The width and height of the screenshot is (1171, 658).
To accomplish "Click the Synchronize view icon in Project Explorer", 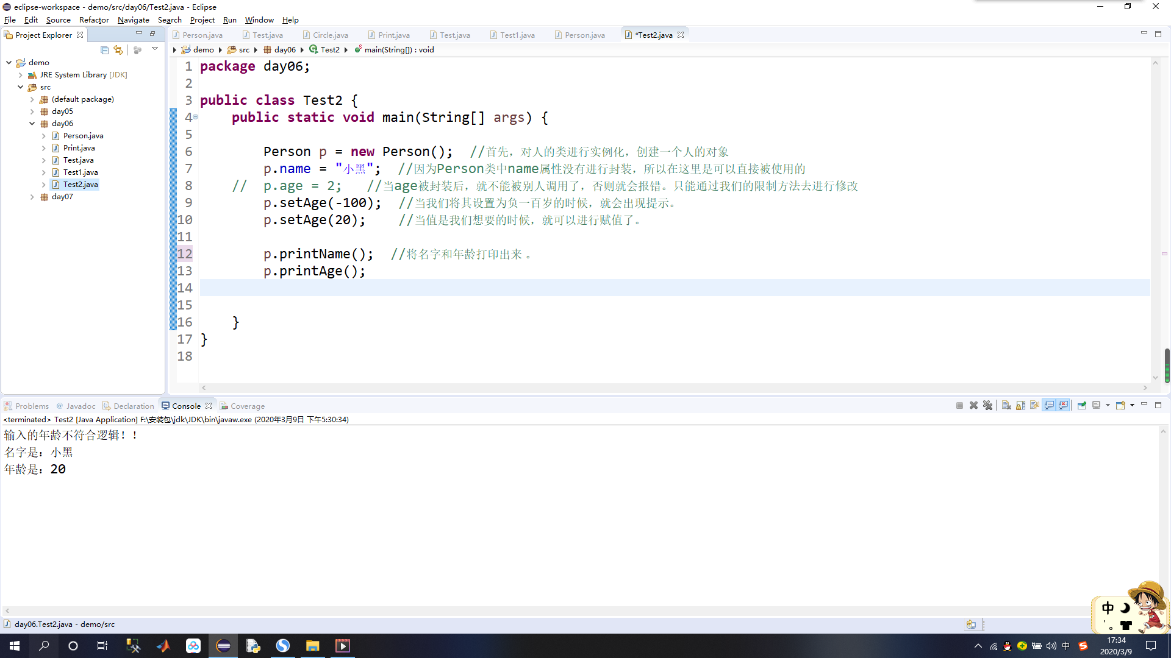I will click(118, 50).
